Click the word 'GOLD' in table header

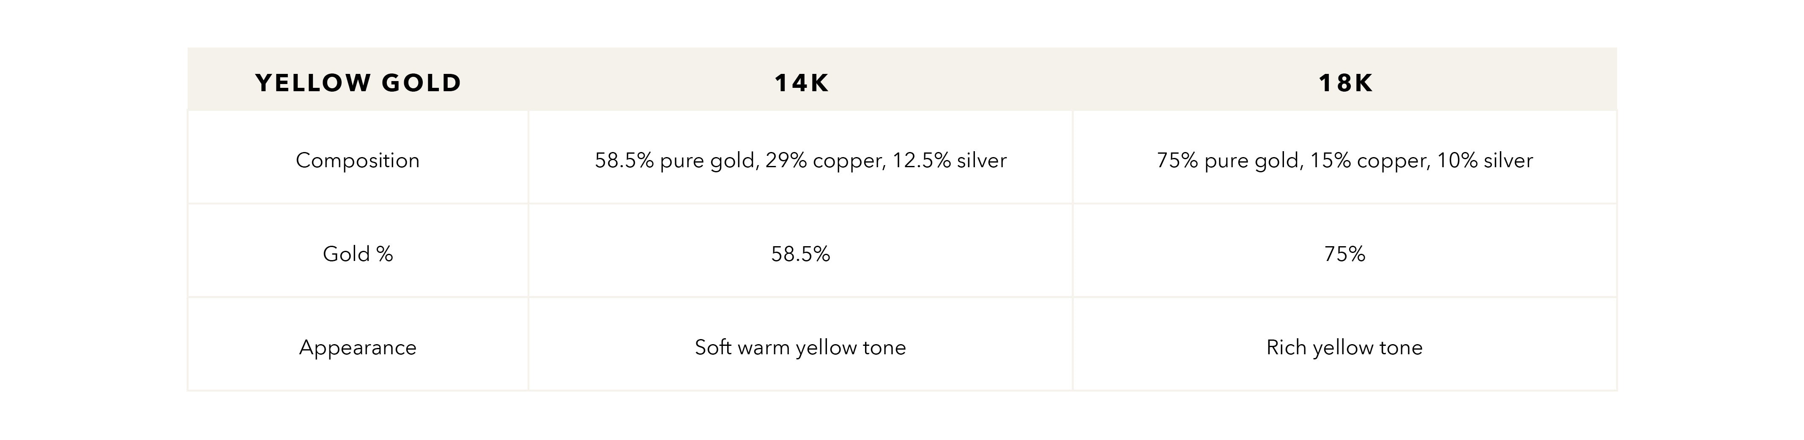(x=422, y=82)
